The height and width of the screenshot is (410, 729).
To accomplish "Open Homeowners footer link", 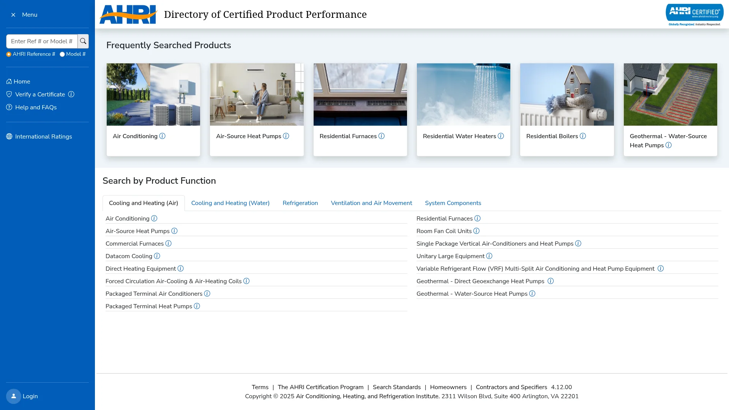I will click(x=448, y=387).
